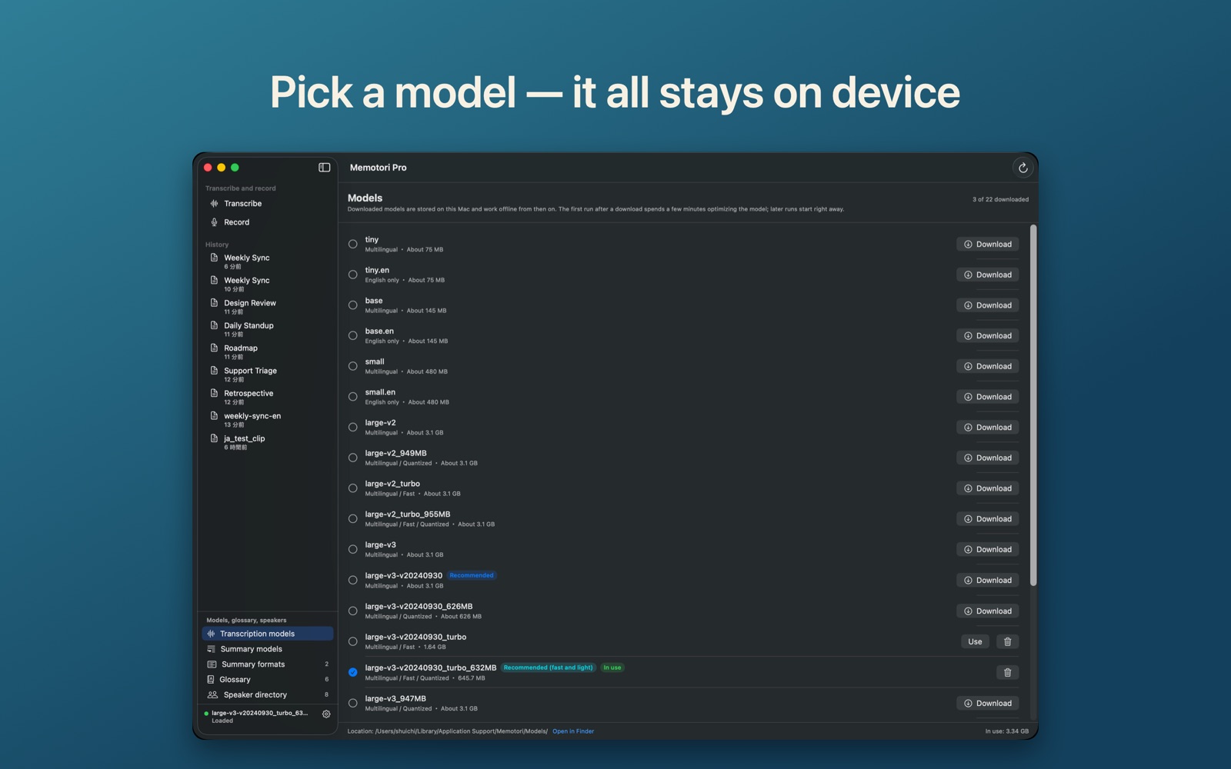The image size is (1231, 769).
Task: Click the refresh icon in top right
Action: coord(1022,168)
